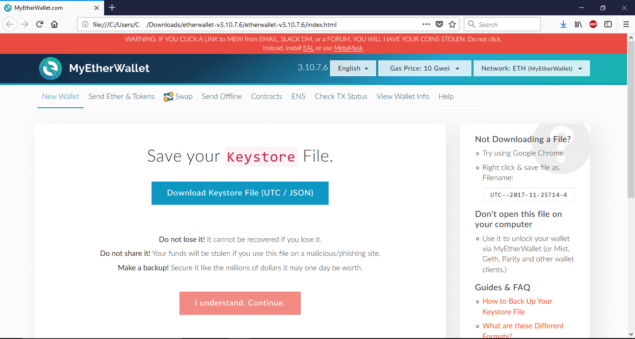
Task: Click the MyEtherWallet logo icon
Action: (x=50, y=69)
